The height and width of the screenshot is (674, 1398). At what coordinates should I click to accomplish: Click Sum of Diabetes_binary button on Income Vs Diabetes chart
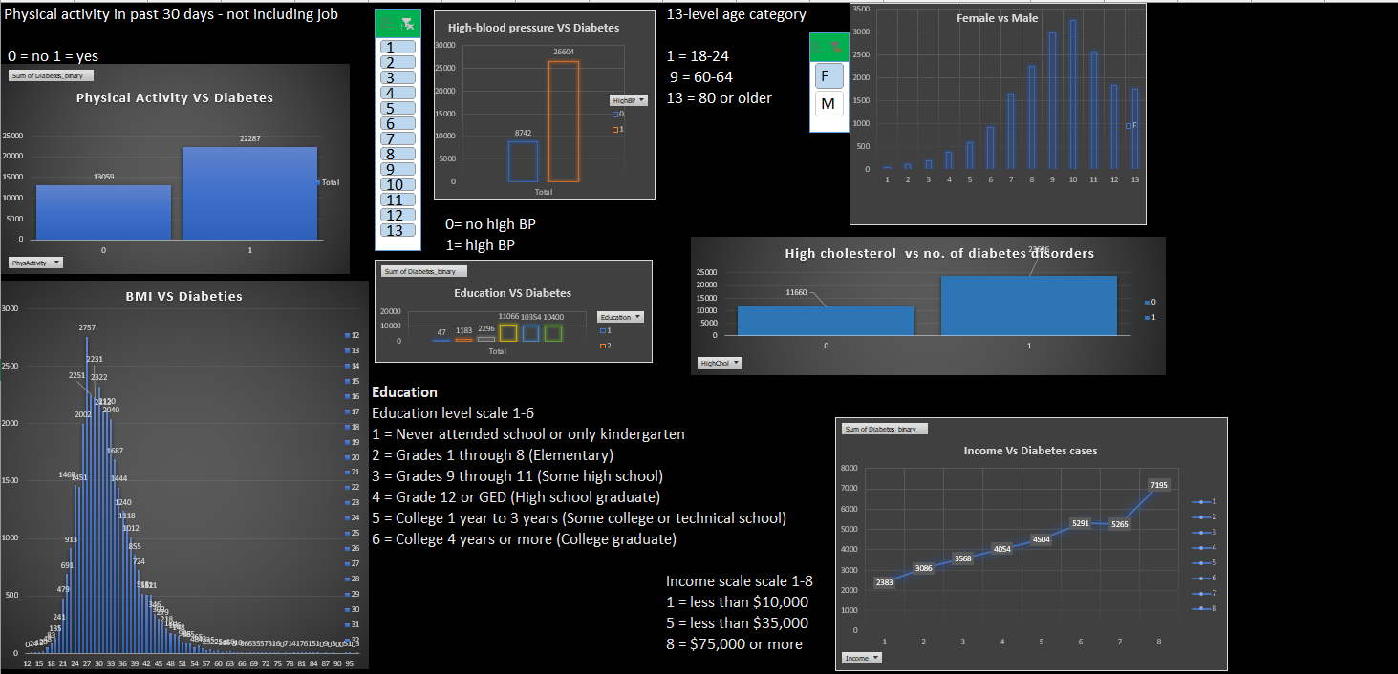tap(883, 428)
